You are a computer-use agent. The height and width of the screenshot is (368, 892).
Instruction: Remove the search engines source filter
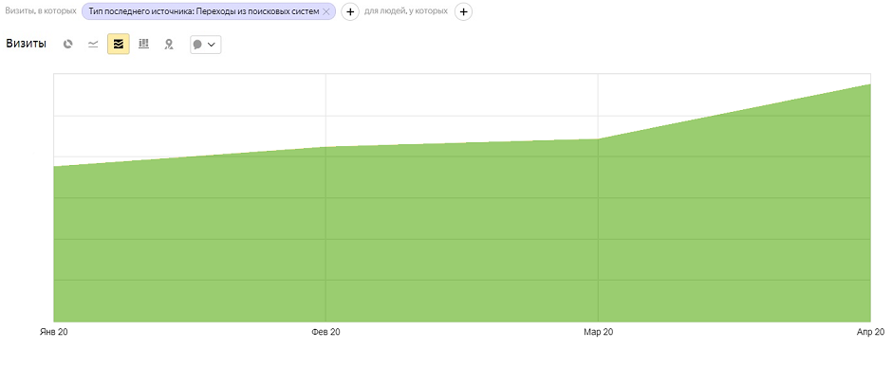(x=326, y=11)
